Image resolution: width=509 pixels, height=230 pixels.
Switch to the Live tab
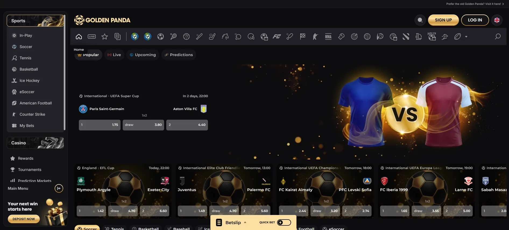coord(114,55)
